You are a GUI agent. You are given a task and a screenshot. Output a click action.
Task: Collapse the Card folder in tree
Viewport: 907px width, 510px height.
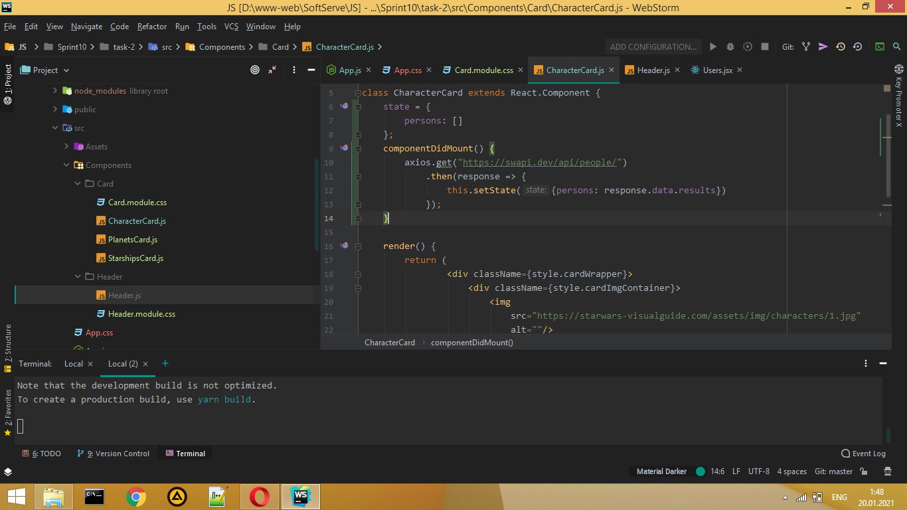pos(78,184)
